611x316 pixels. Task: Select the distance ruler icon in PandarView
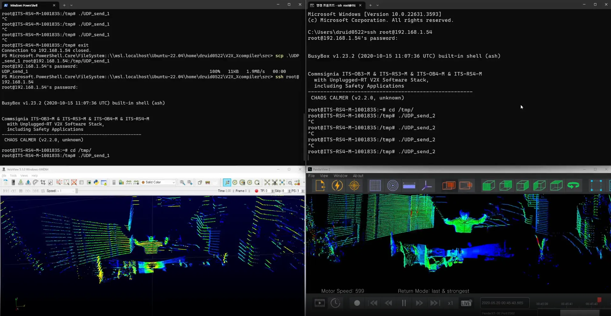409,185
